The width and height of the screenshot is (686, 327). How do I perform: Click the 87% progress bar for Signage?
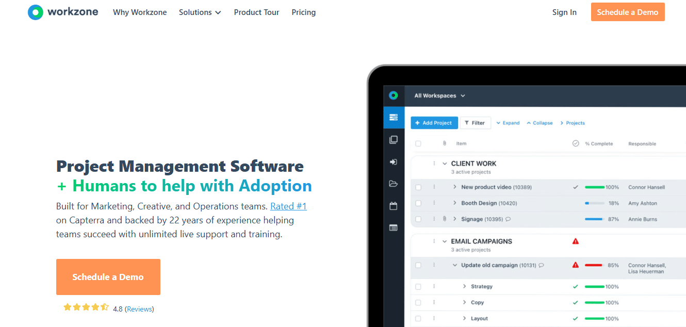(x=594, y=219)
